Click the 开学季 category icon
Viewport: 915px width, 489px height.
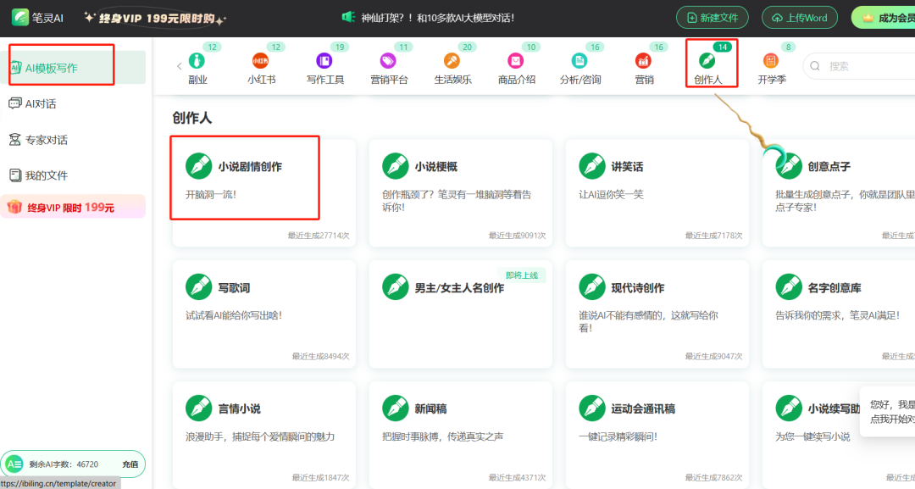point(771,59)
